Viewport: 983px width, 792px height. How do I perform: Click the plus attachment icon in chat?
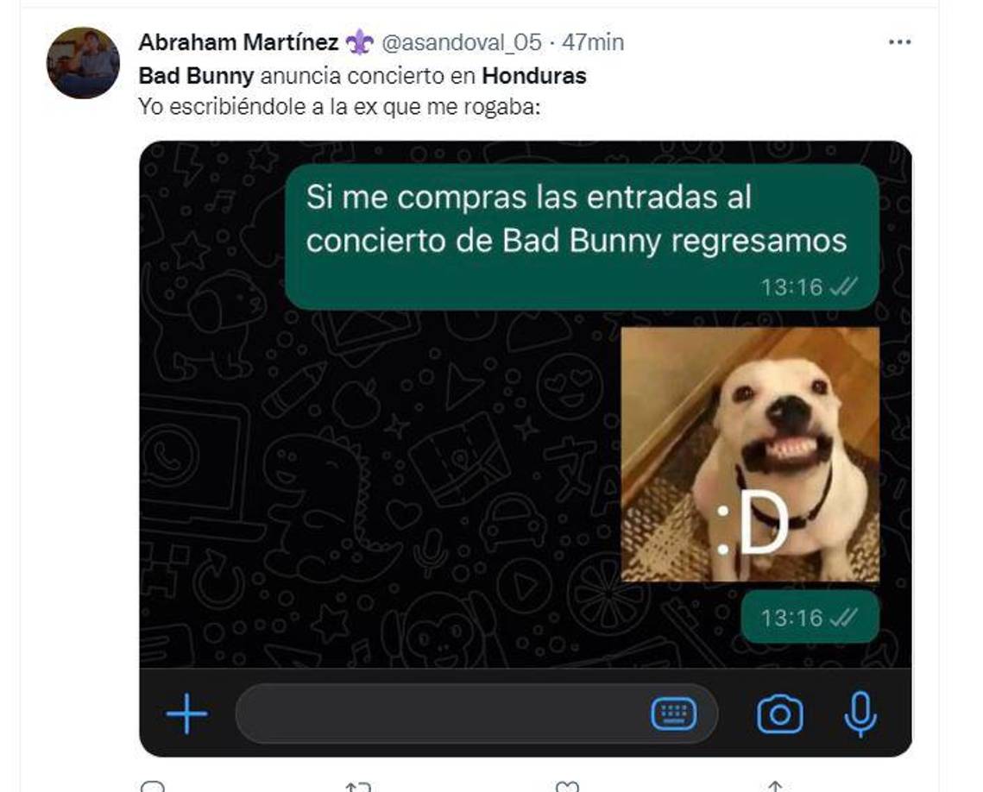pyautogui.click(x=186, y=713)
